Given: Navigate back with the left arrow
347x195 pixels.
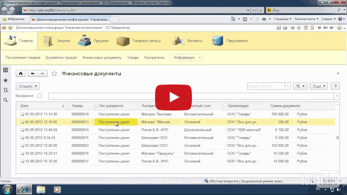Looking at the screenshot, I should 33,74.
